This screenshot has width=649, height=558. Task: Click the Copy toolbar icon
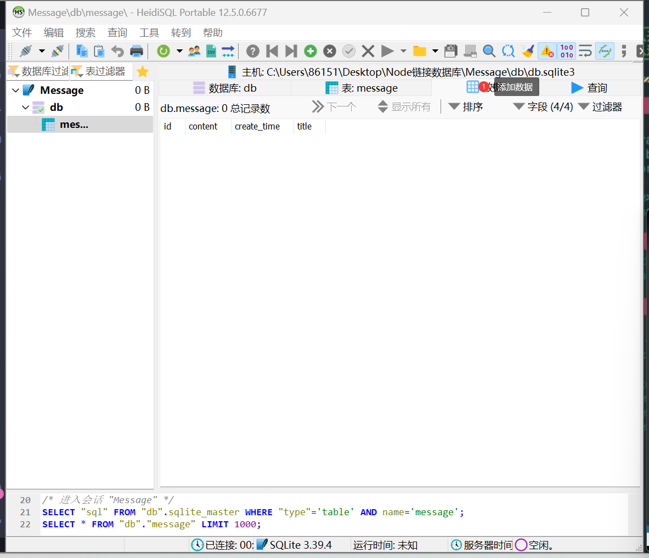[82, 52]
